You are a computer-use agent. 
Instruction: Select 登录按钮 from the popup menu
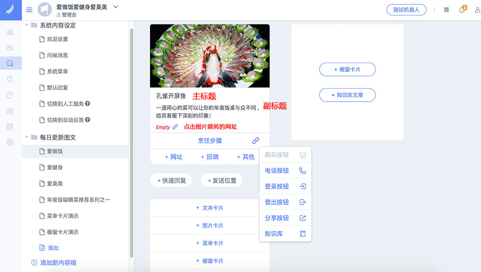click(285, 186)
